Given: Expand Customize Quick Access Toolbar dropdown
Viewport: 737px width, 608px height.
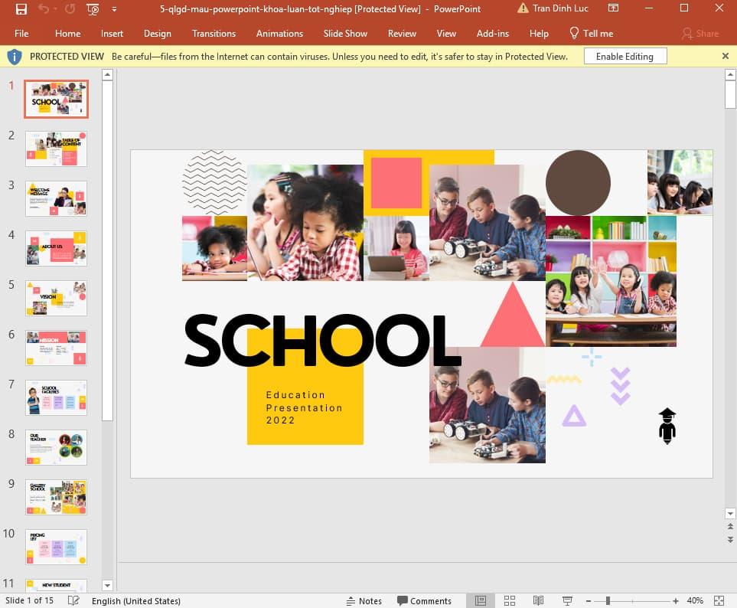Looking at the screenshot, I should tap(114, 9).
